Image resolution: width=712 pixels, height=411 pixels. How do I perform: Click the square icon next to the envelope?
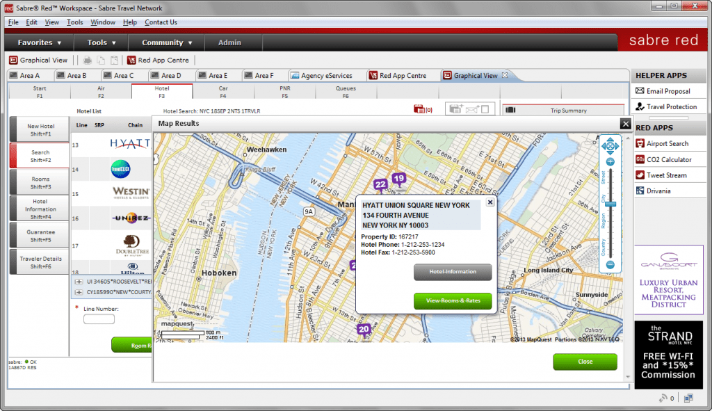point(485,109)
